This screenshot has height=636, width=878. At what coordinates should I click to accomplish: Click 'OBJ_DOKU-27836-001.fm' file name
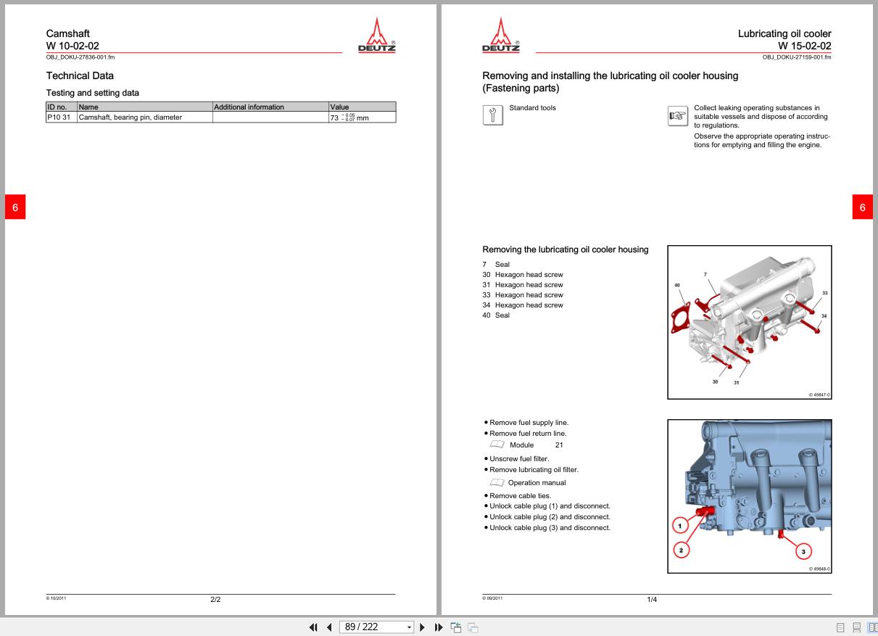(x=80, y=57)
